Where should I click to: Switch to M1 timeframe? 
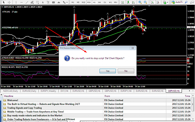pos(73,2)
